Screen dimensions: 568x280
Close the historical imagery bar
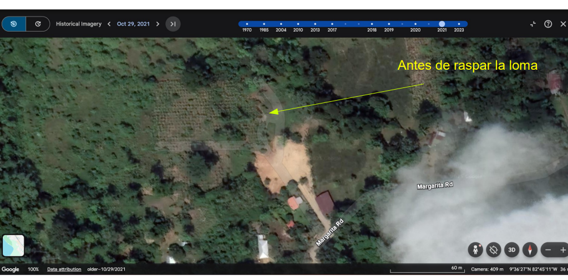pyautogui.click(x=563, y=24)
